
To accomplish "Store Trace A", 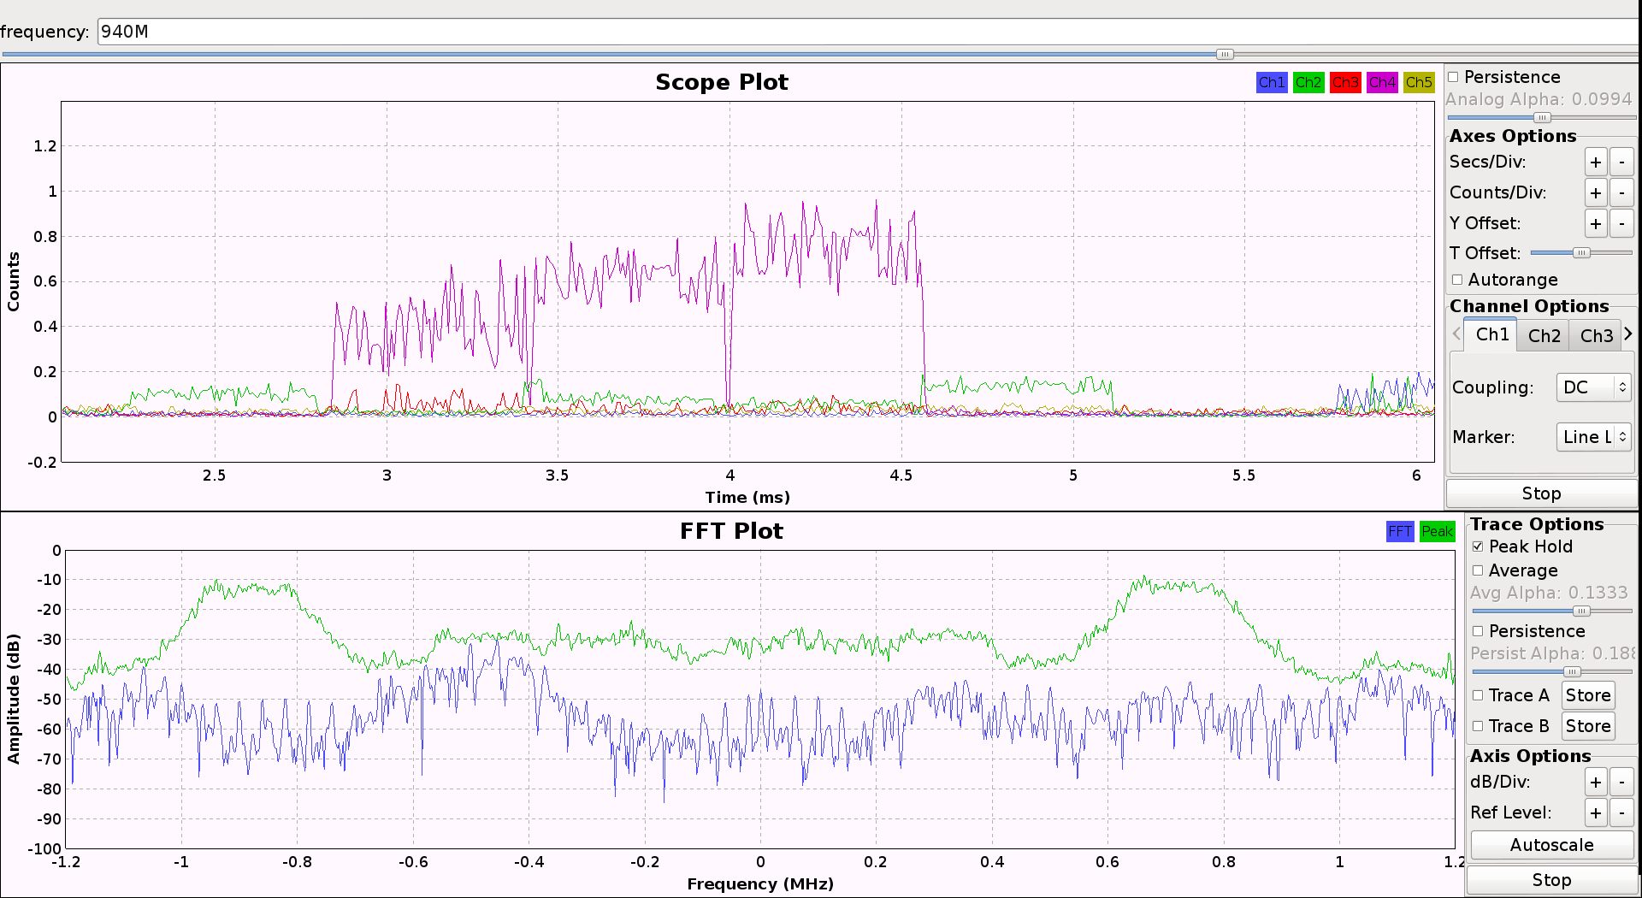I will point(1588,695).
